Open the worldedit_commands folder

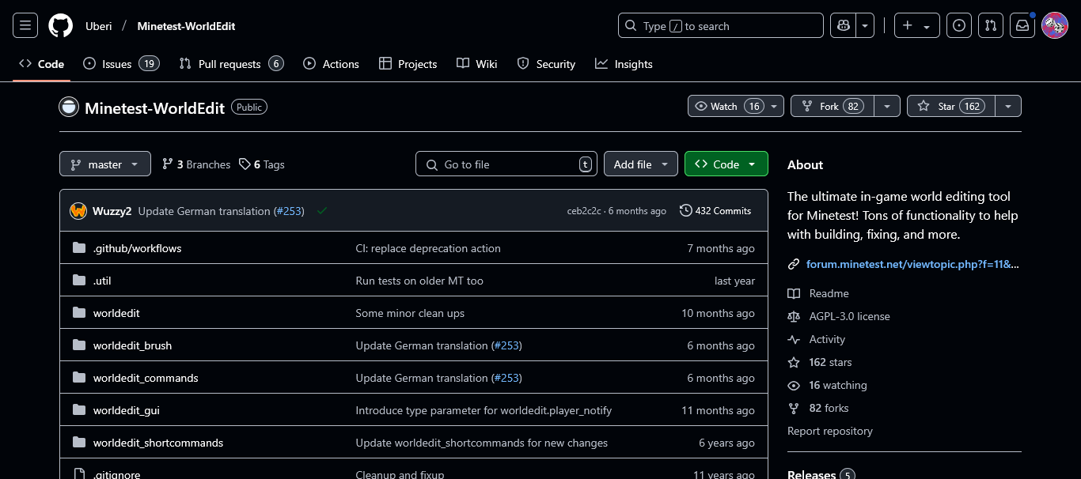tap(146, 378)
